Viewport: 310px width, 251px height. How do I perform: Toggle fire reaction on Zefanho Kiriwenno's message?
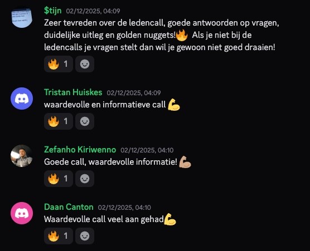(x=59, y=179)
